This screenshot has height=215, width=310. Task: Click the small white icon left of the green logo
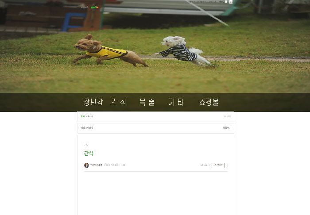85,8
